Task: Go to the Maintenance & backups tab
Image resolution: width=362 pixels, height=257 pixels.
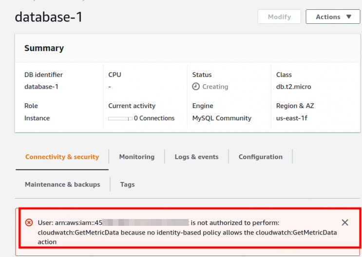Action: point(62,184)
